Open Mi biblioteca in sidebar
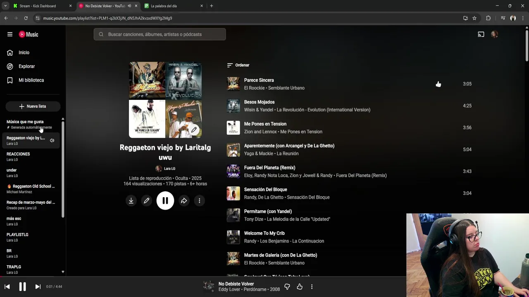The width and height of the screenshot is (529, 297). click(x=31, y=80)
